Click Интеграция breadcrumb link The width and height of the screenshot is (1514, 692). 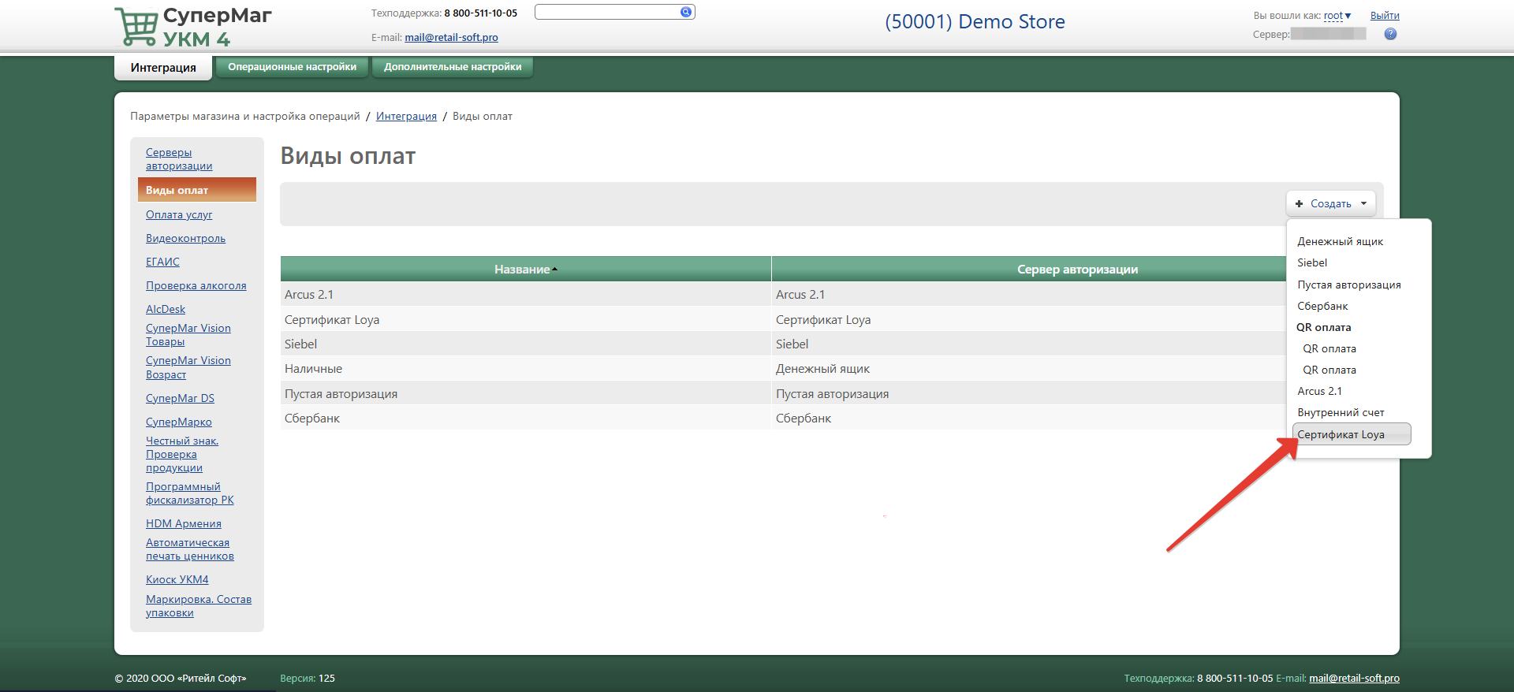(x=406, y=116)
